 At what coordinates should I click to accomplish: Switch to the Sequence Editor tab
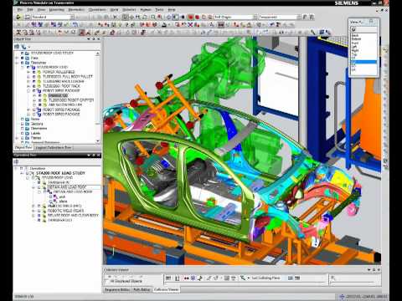point(117,289)
